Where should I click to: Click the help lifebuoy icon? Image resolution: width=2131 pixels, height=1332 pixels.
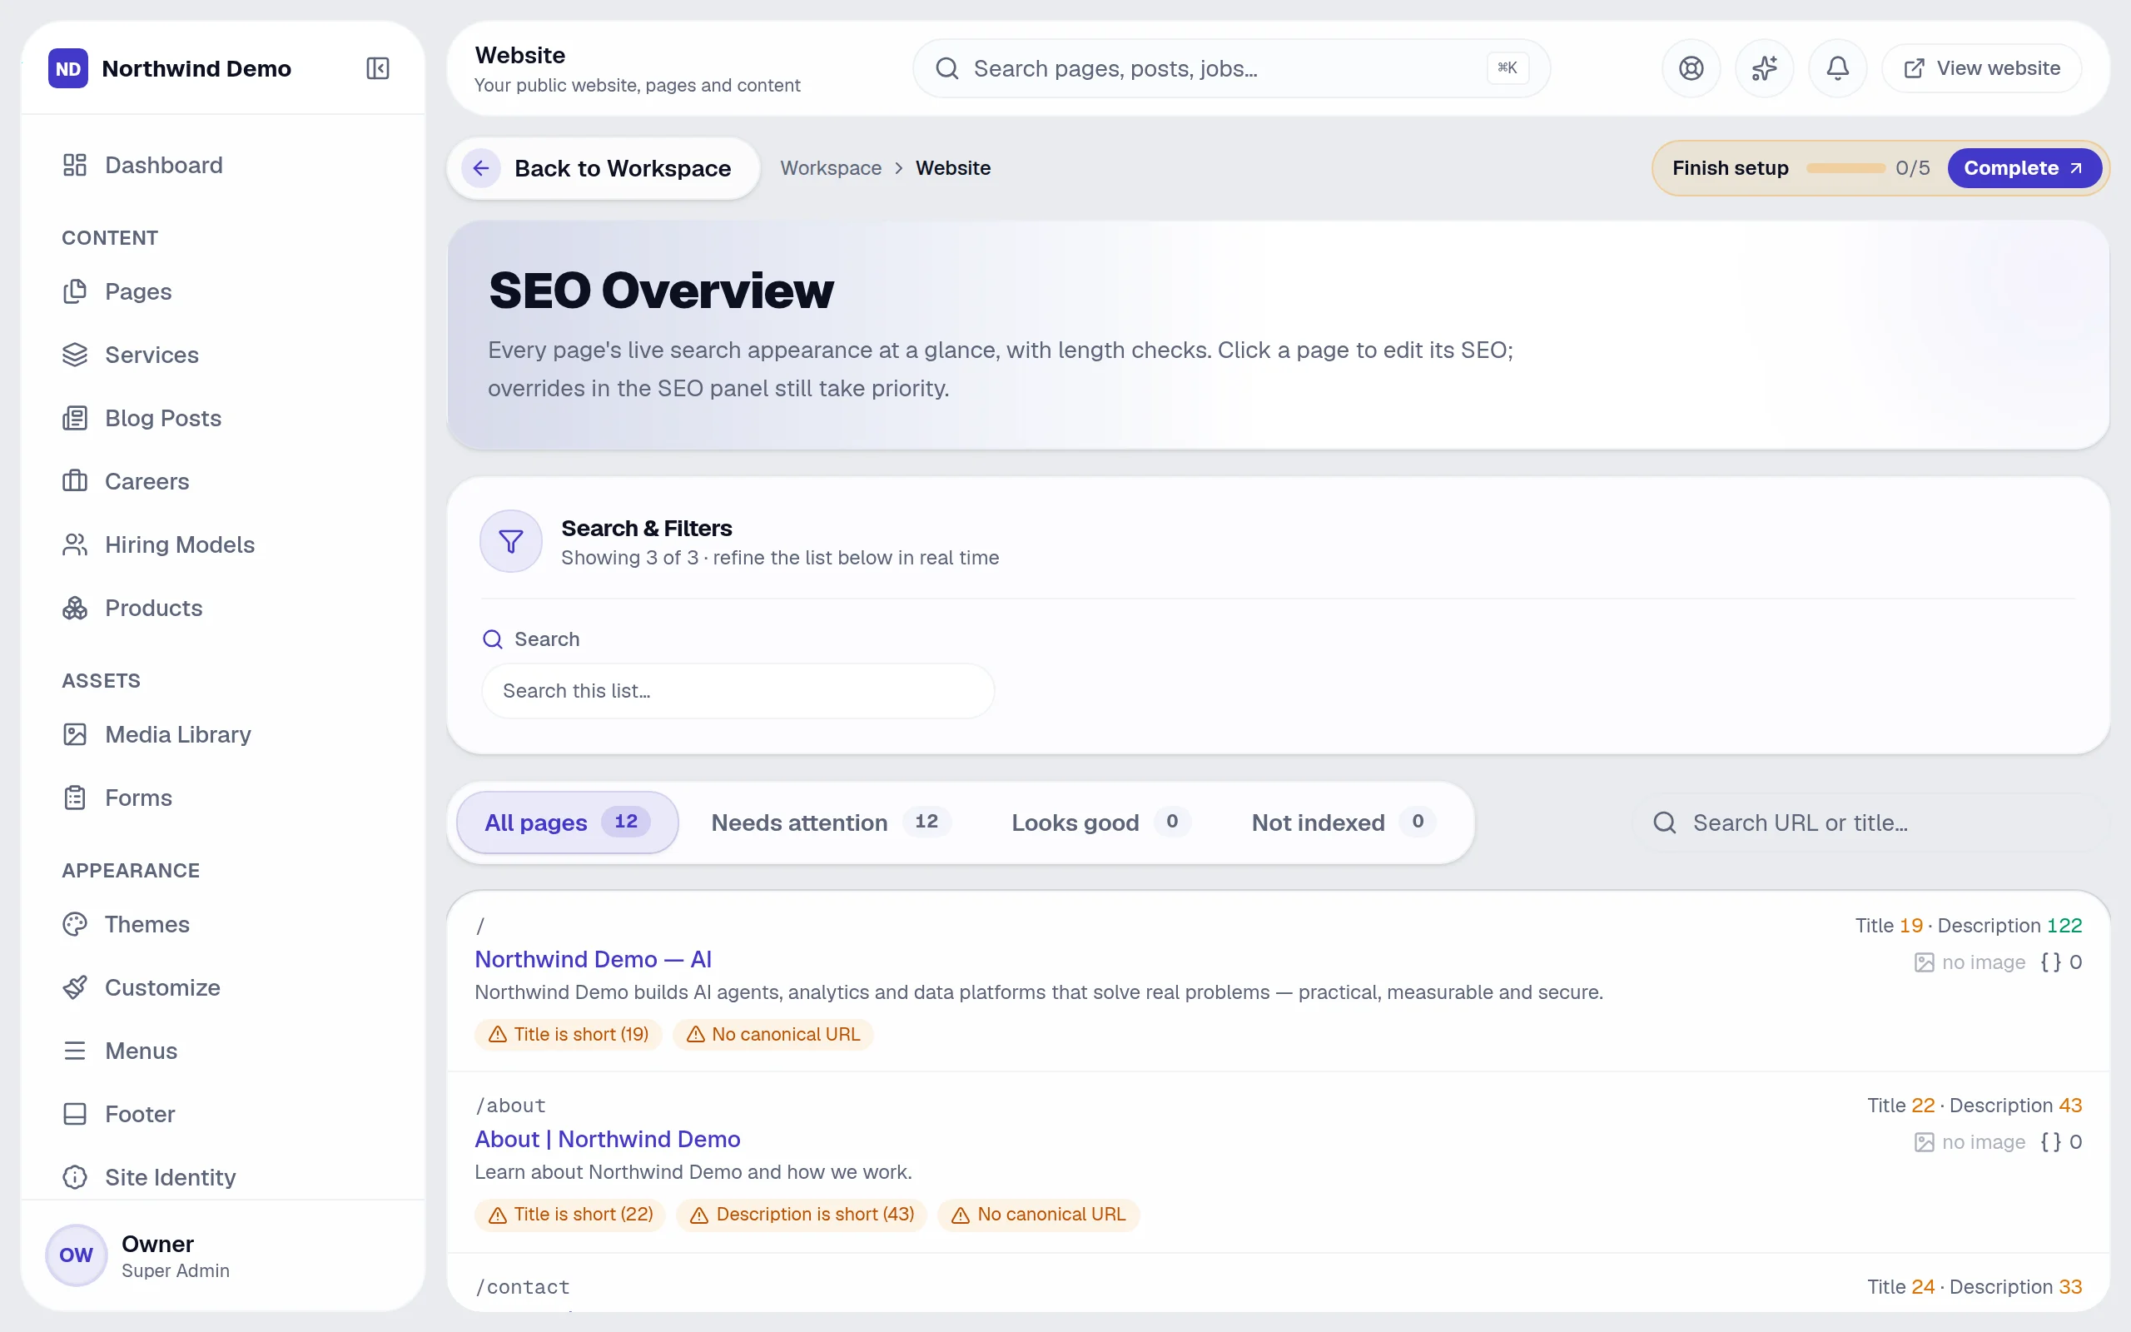(x=1691, y=67)
